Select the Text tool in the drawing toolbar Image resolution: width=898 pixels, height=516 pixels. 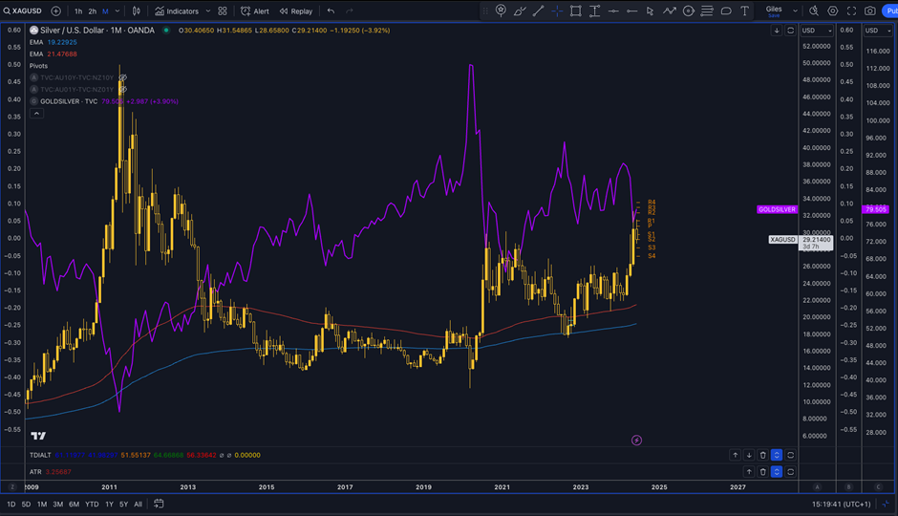point(745,11)
